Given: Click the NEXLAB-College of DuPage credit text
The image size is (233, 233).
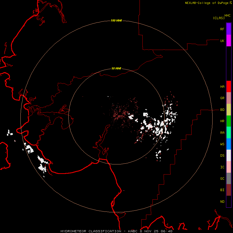Looking at the screenshot, I should [x=207, y=3].
